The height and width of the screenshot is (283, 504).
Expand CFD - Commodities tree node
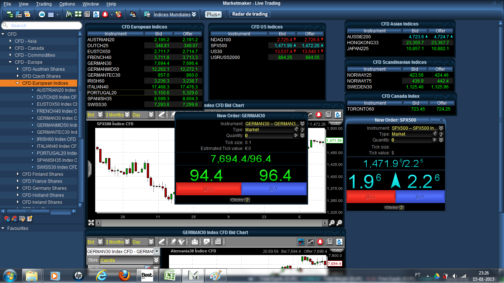[x=11, y=55]
